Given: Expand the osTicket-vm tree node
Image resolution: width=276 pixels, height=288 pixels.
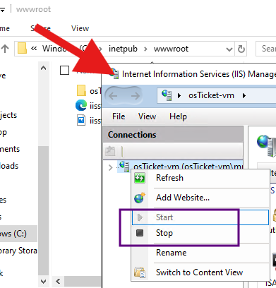Looking at the screenshot, I should pos(110,167).
